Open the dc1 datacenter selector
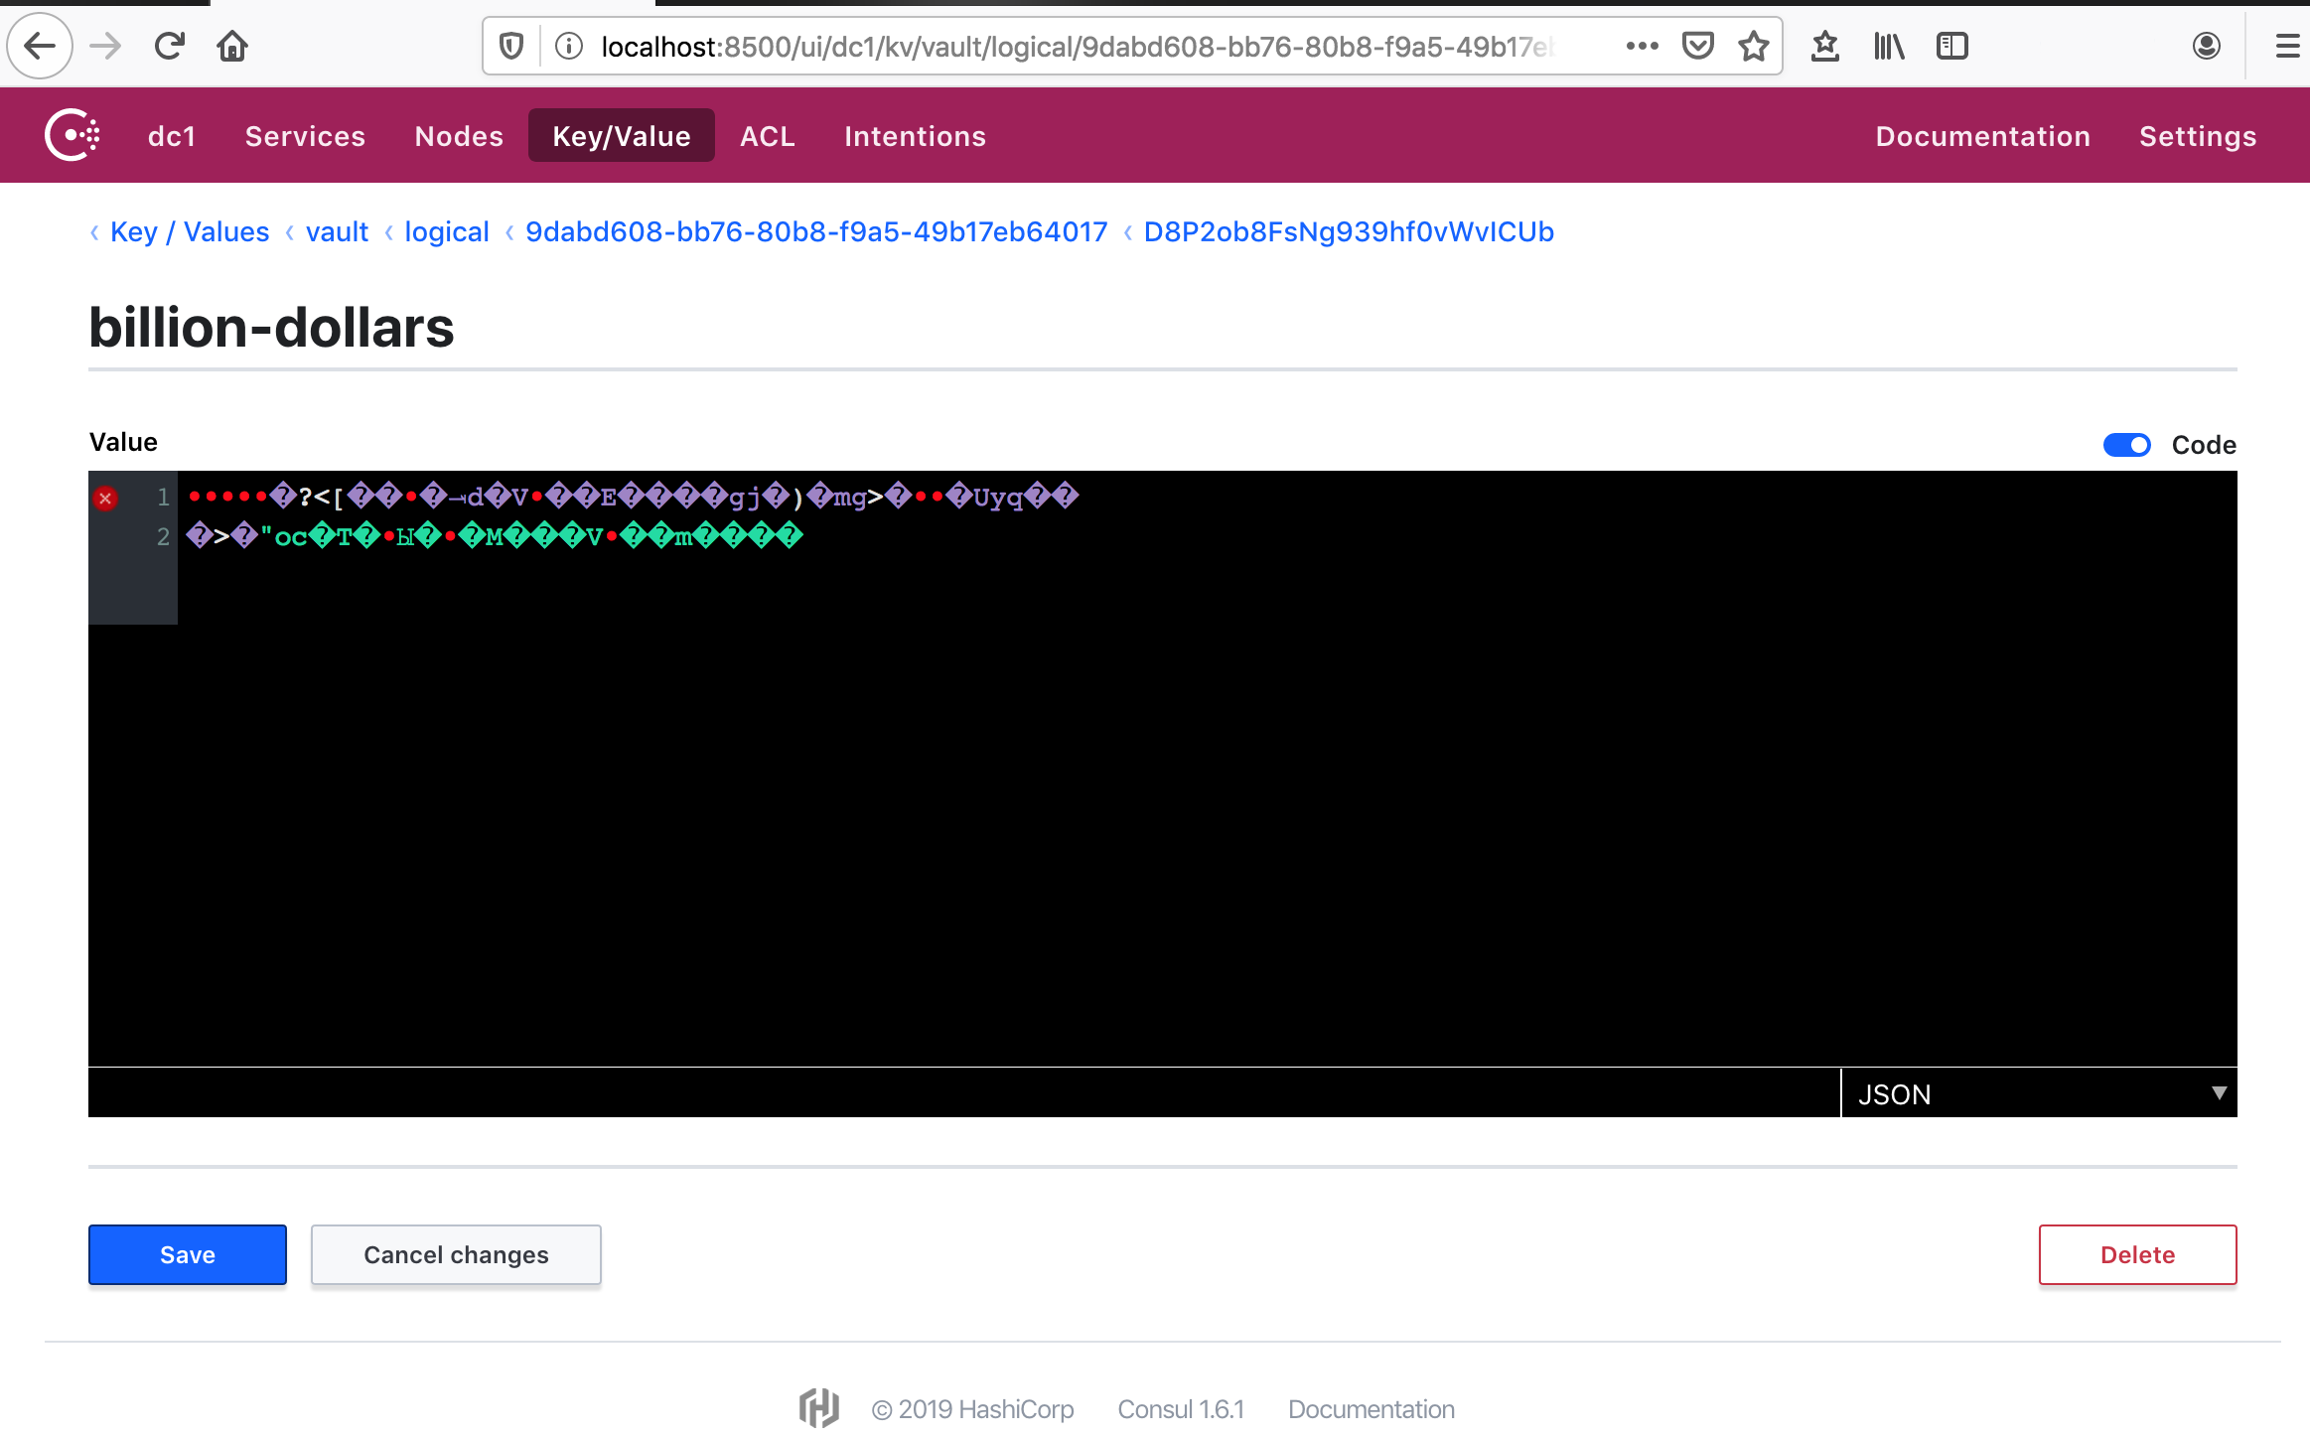 (172, 136)
